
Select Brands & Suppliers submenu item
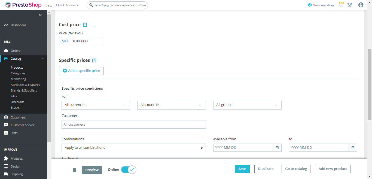(x=24, y=90)
